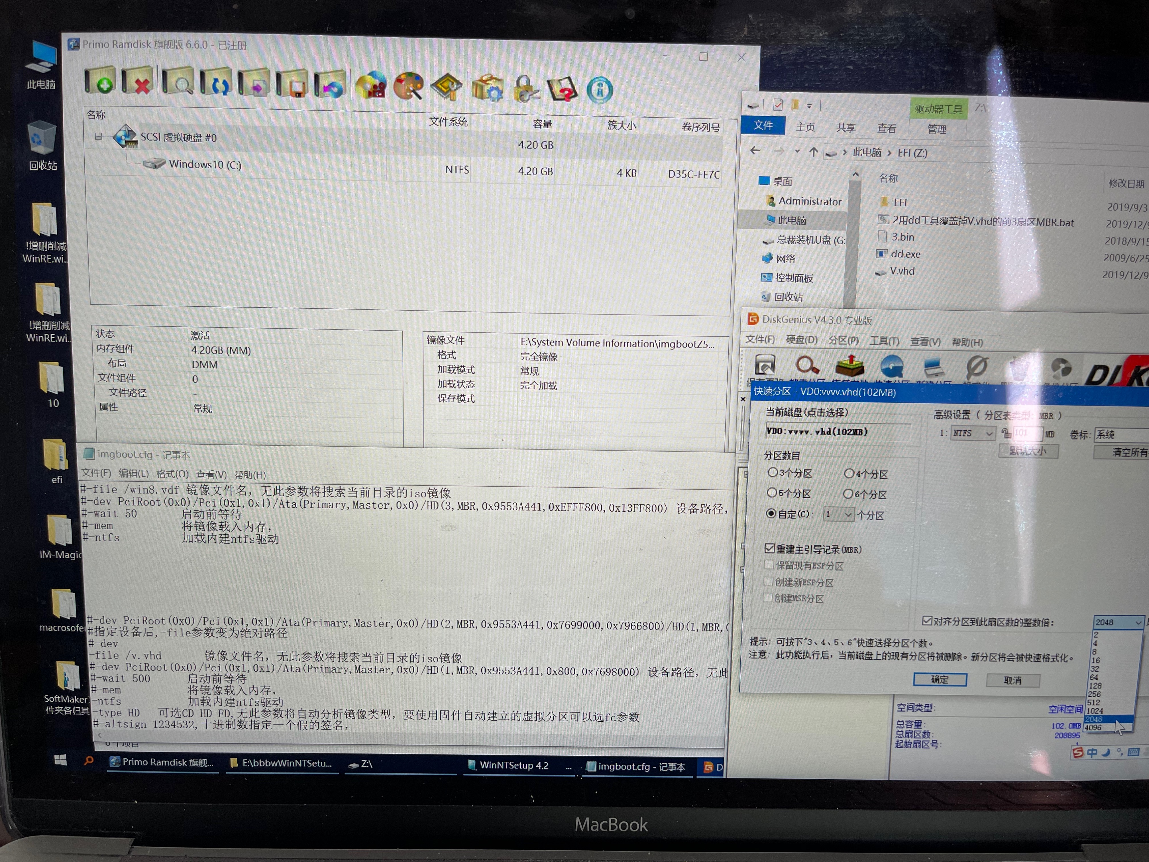Click the 此电脑 desktop icon
This screenshot has width=1149, height=862.
pyautogui.click(x=42, y=65)
